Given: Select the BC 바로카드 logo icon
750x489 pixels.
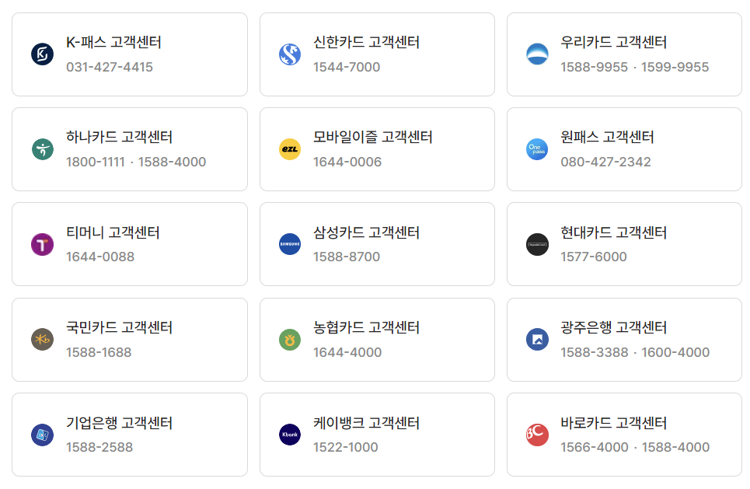Looking at the screenshot, I should [x=536, y=435].
